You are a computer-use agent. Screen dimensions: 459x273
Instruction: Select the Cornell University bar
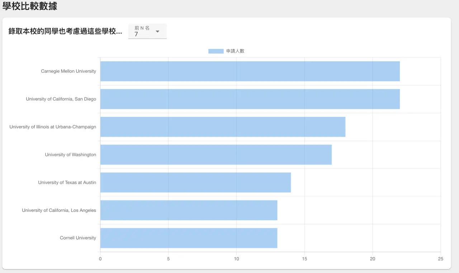(x=189, y=238)
